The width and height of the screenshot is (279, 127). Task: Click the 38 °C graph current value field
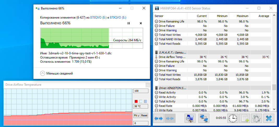click(141, 107)
